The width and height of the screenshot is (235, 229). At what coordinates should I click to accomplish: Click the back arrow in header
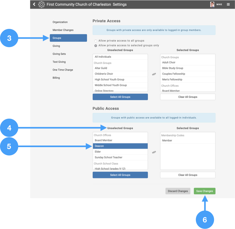pyautogui.click(x=34, y=4)
